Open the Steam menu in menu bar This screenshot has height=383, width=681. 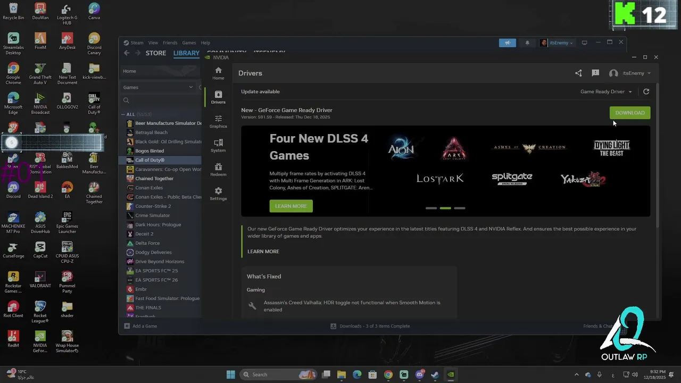134,43
